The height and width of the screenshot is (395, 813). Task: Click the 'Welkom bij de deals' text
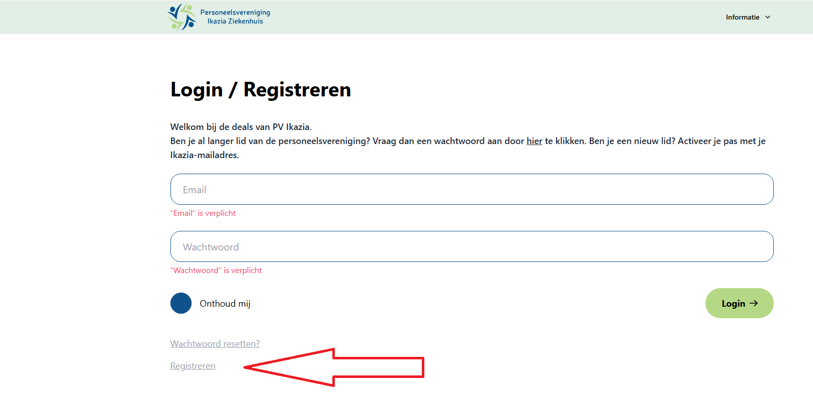tap(241, 127)
